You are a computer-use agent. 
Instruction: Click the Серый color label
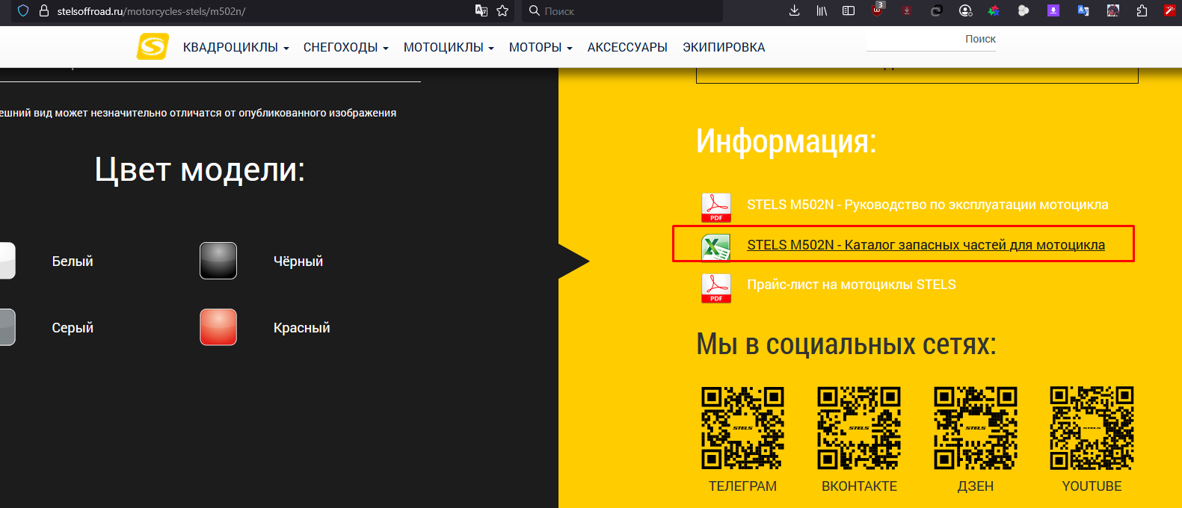(73, 328)
